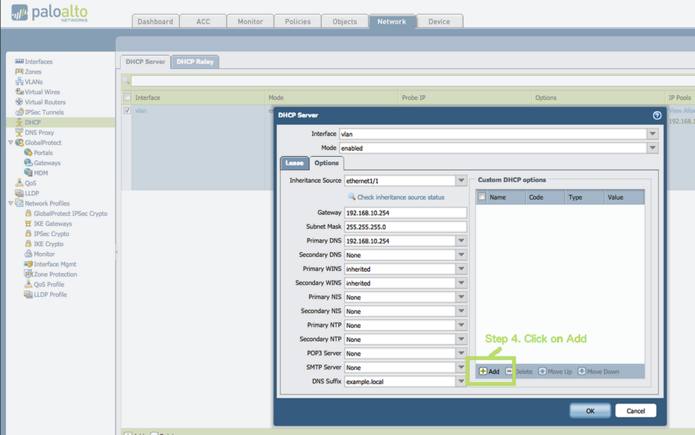Select IPSec Tunnels in the sidebar
The height and width of the screenshot is (435, 695).
pyautogui.click(x=44, y=112)
